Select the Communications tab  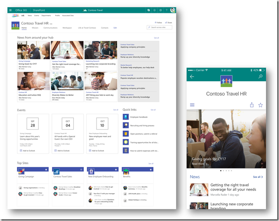[50, 28]
